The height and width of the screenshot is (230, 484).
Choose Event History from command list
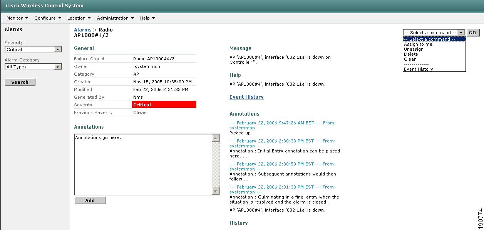tap(418, 69)
